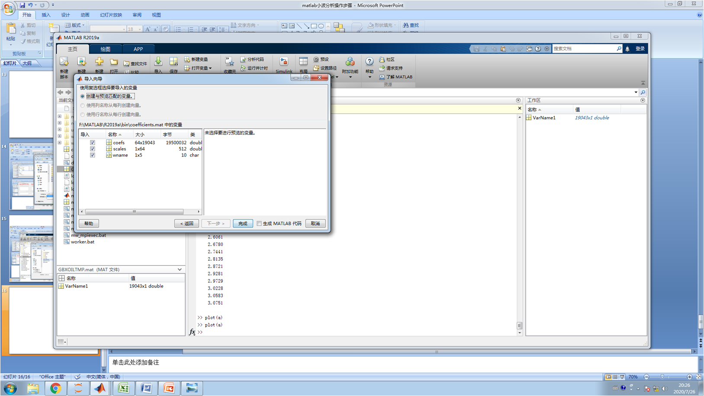The image size is (704, 396).
Task: Enable 生成 MATLAB 代码 checkbox
Action: [x=259, y=224]
